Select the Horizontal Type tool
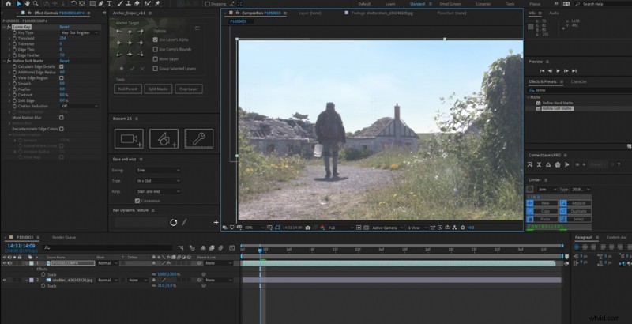This screenshot has height=324, width=632. 109,4
